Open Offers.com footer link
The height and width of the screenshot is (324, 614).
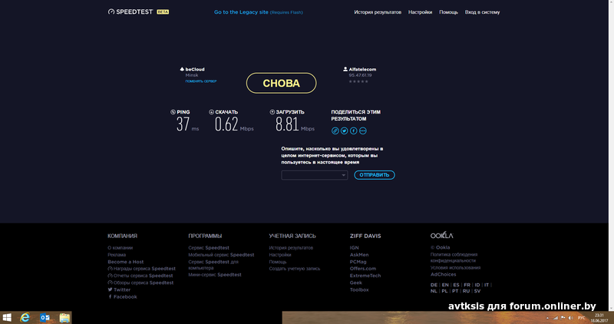coord(363,269)
